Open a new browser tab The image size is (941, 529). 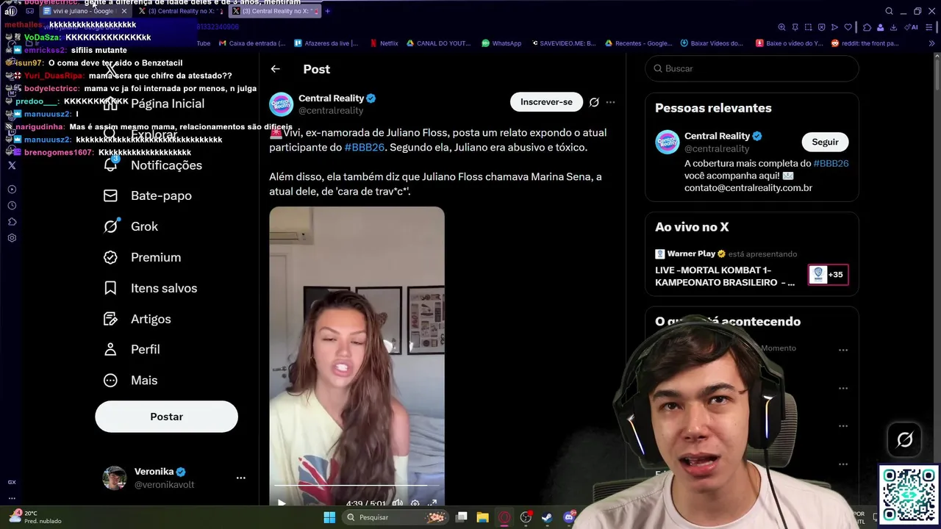point(328,11)
